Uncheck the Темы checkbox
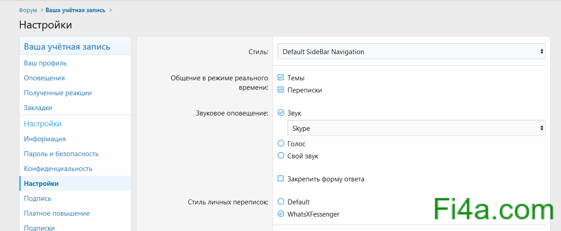 tap(281, 78)
